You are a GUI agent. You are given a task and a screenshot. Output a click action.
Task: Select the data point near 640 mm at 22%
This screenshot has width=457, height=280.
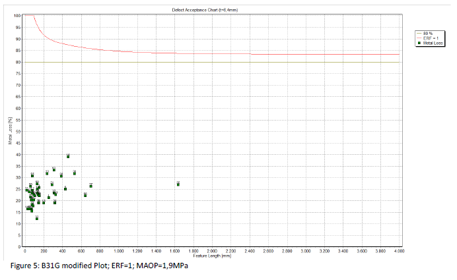(x=85, y=195)
